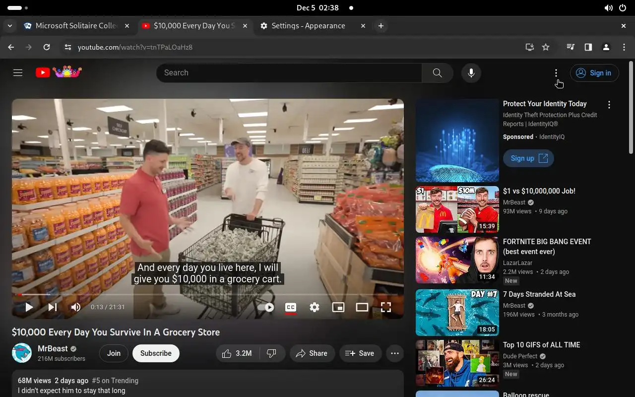Open YouTube settings three-dot menu beside Sign in
Image resolution: width=635 pixels, height=397 pixels.
point(556,73)
